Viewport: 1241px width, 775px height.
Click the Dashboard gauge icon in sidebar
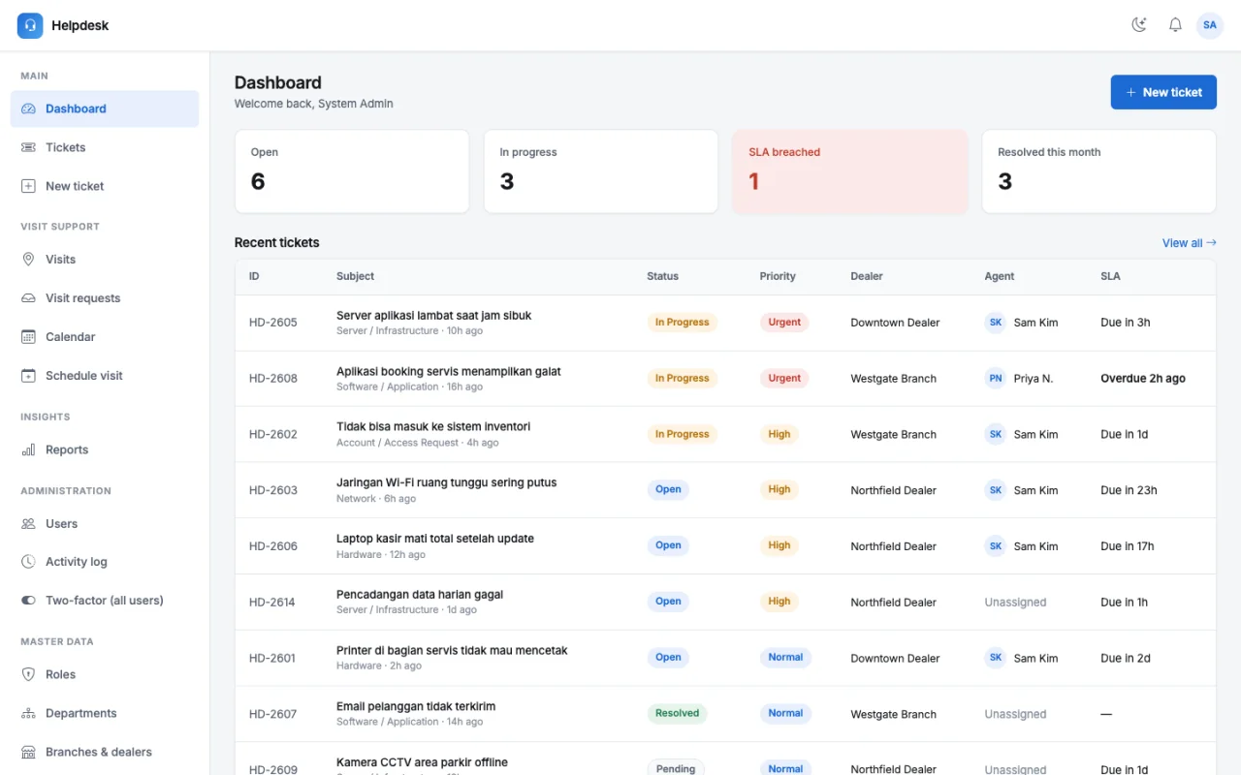click(x=28, y=108)
